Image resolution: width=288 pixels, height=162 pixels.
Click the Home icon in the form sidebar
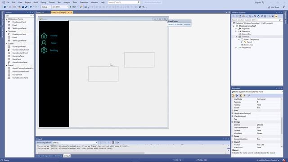click(x=44, y=36)
